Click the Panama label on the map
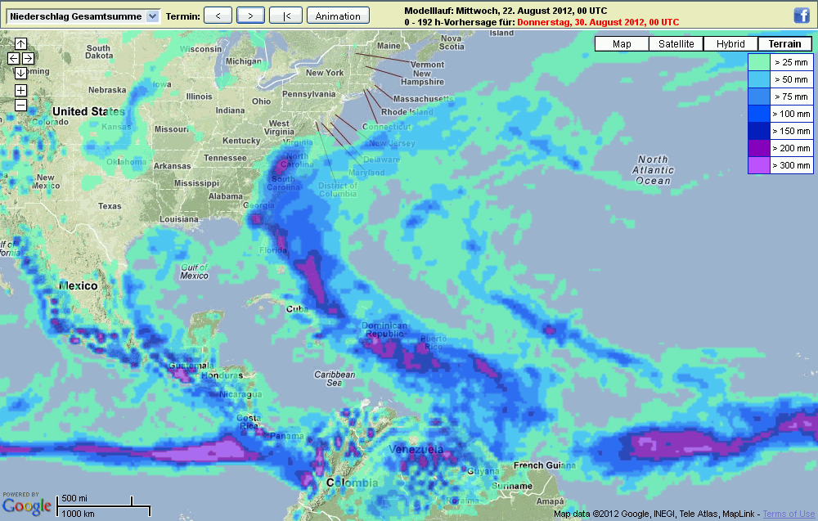818x521 pixels. (x=286, y=436)
